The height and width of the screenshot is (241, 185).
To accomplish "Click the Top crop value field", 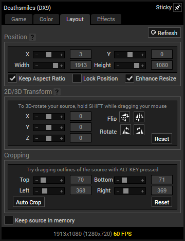I will (81, 180).
